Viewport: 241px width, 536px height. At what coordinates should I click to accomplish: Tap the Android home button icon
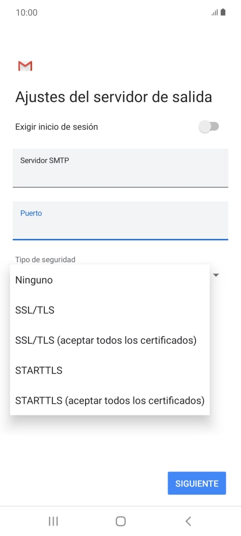(120, 521)
